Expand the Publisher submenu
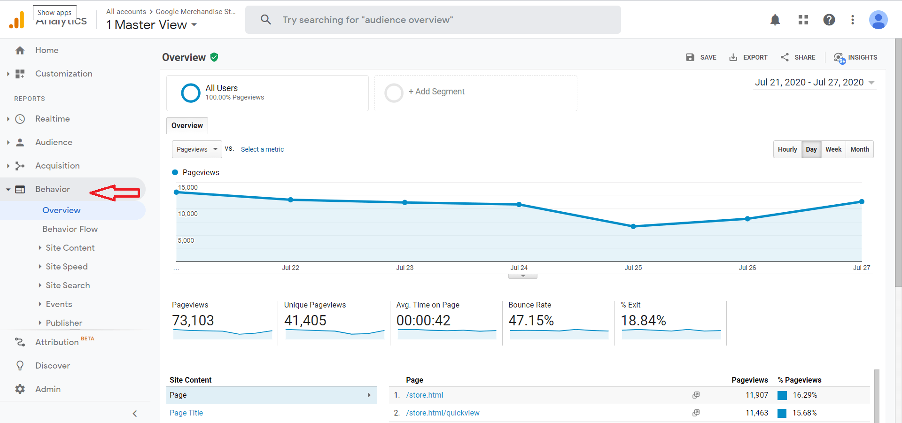 pyautogui.click(x=40, y=323)
